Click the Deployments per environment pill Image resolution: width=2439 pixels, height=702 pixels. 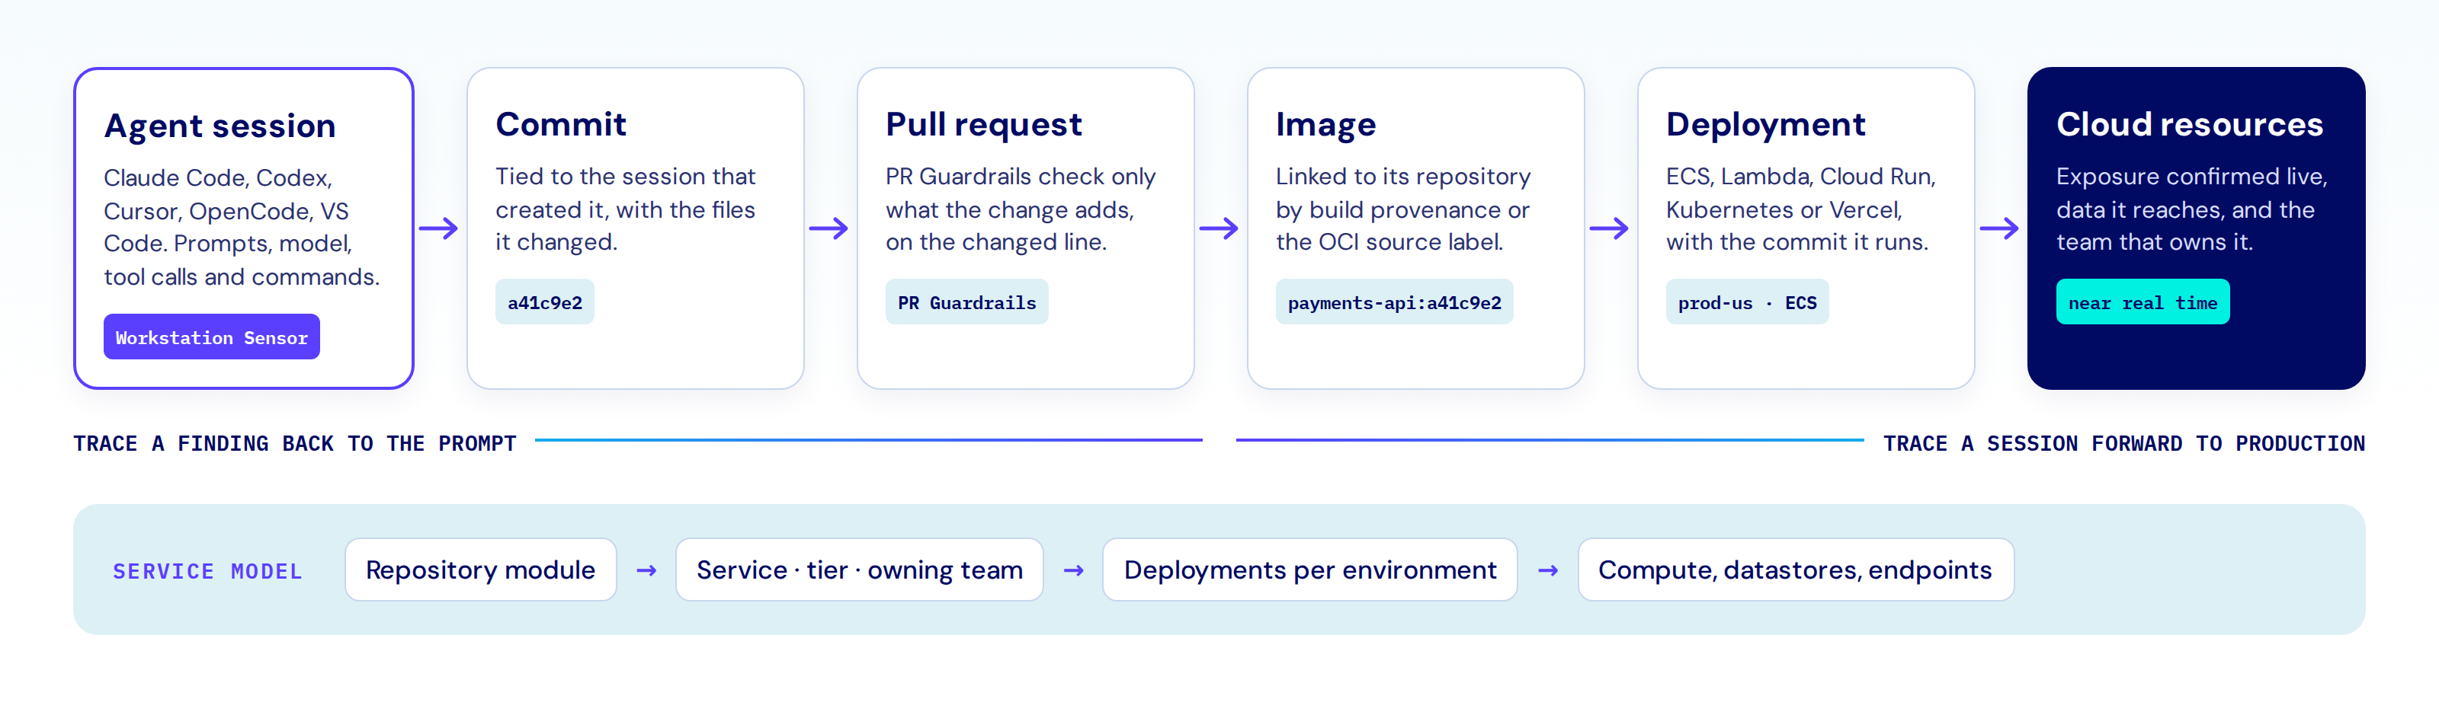point(1309,570)
